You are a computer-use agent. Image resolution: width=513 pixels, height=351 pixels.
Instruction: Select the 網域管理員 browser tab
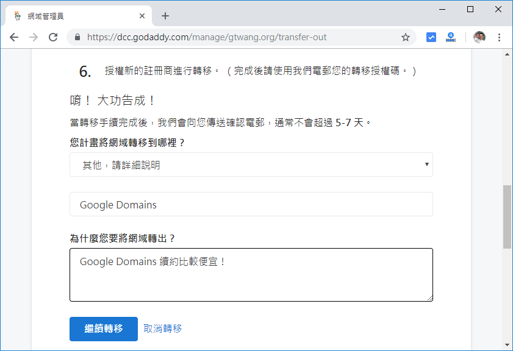click(73, 16)
